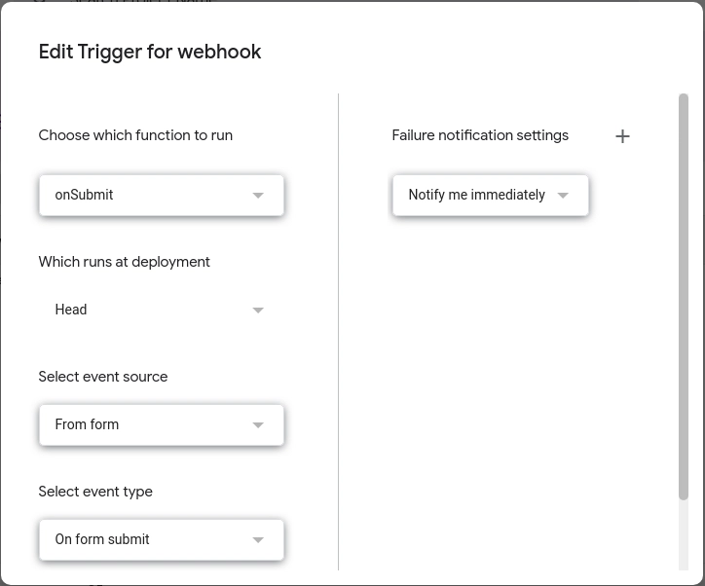Image resolution: width=705 pixels, height=586 pixels.
Task: Click the Select event source label
Action: [103, 377]
